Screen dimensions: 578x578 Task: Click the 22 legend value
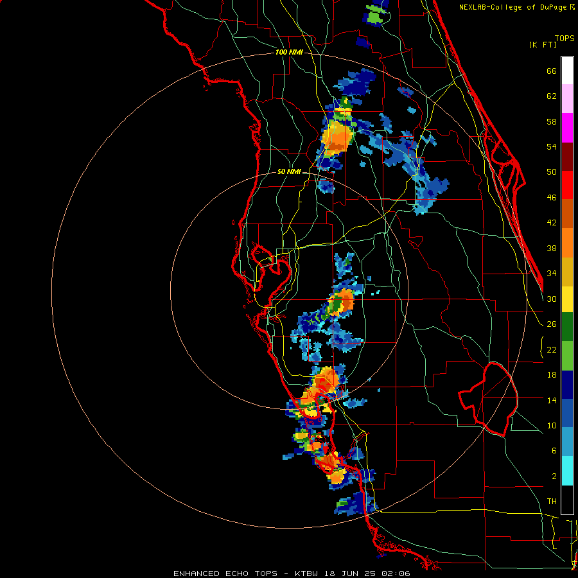click(552, 349)
